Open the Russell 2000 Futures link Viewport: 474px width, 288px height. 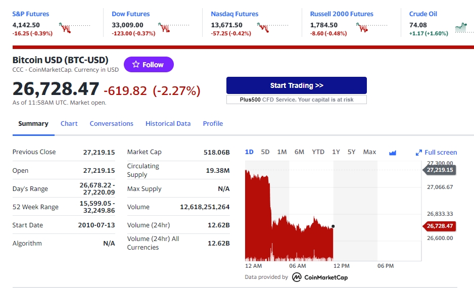[x=342, y=14]
